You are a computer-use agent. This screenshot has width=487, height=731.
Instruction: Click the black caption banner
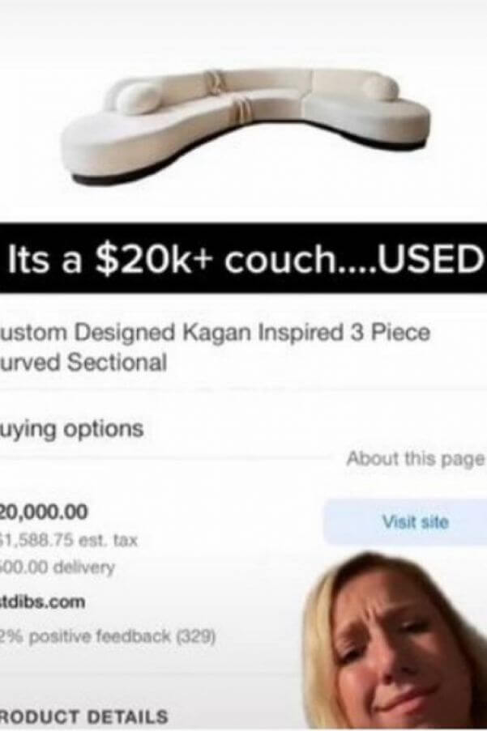(243, 259)
